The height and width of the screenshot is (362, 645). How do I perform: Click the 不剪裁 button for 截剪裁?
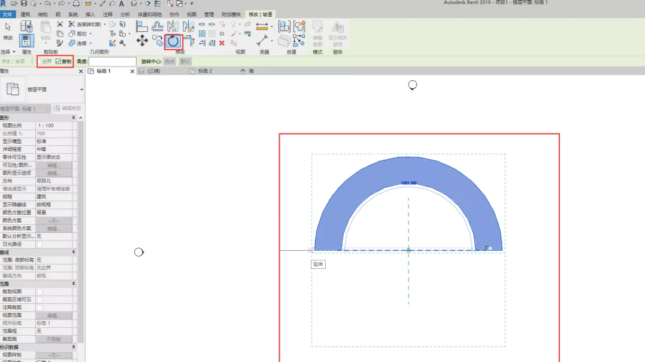pos(54,339)
